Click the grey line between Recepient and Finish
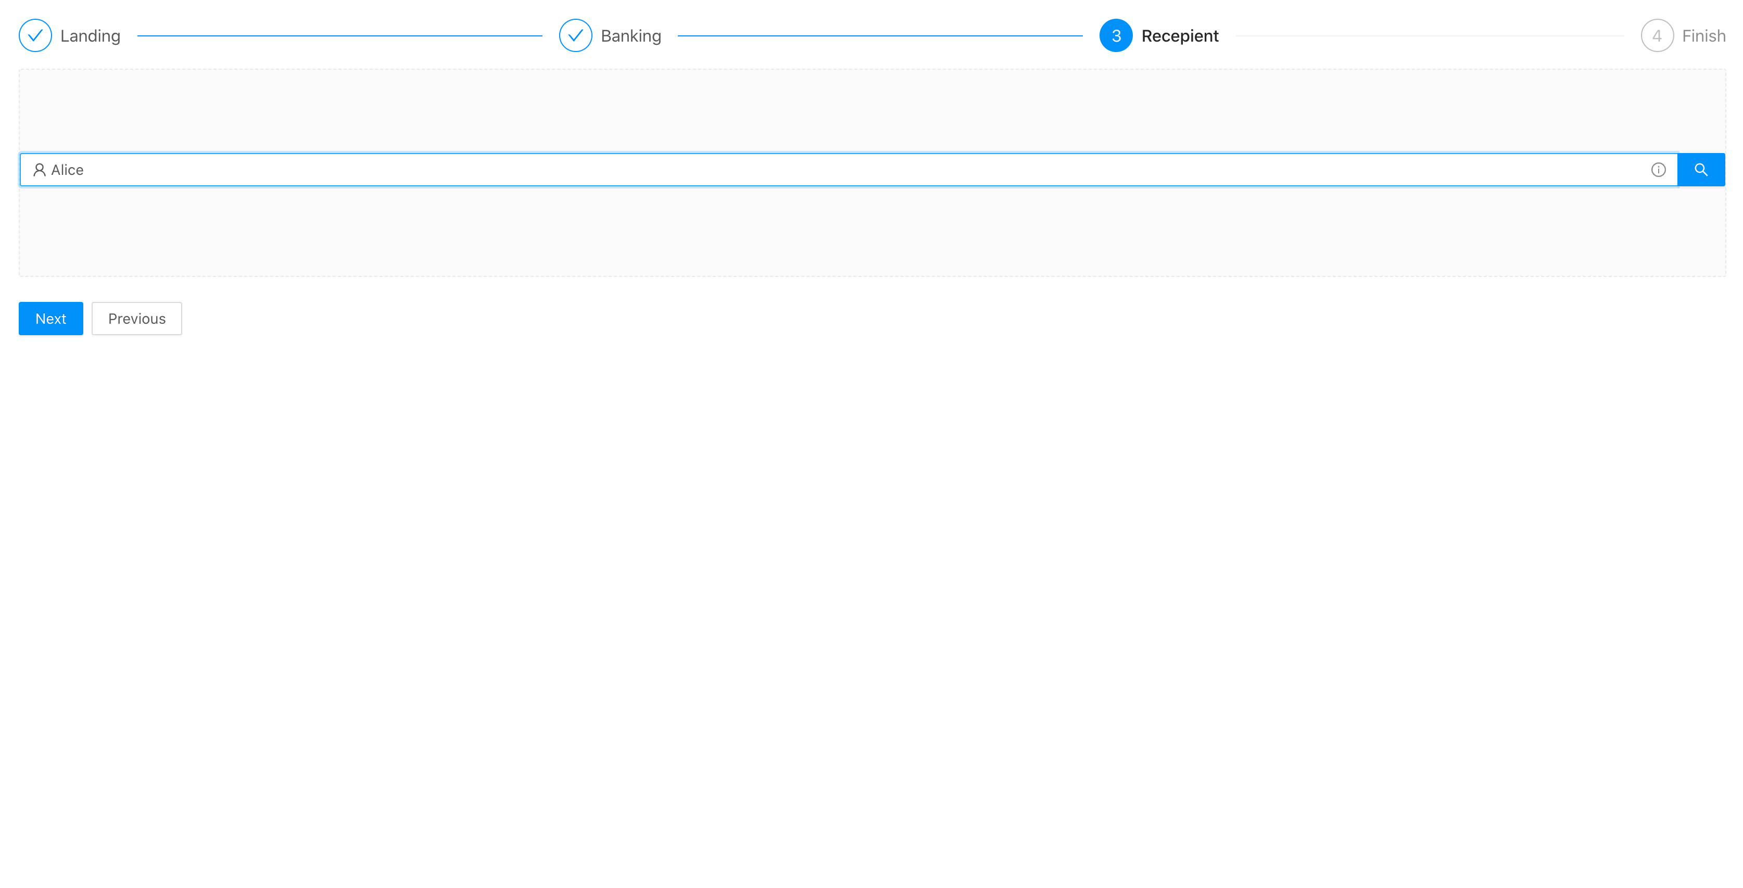Image resolution: width=1743 pixels, height=888 pixels. 1429,36
